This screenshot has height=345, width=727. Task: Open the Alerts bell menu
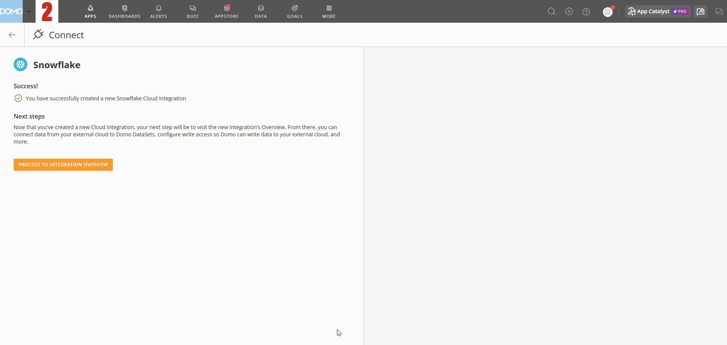pos(159,11)
